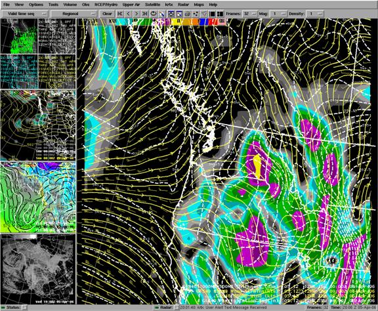Jump to the first frame

tap(120, 14)
